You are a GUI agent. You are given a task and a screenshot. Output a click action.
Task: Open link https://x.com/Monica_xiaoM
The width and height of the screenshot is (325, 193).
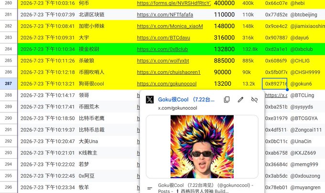tap(170, 26)
